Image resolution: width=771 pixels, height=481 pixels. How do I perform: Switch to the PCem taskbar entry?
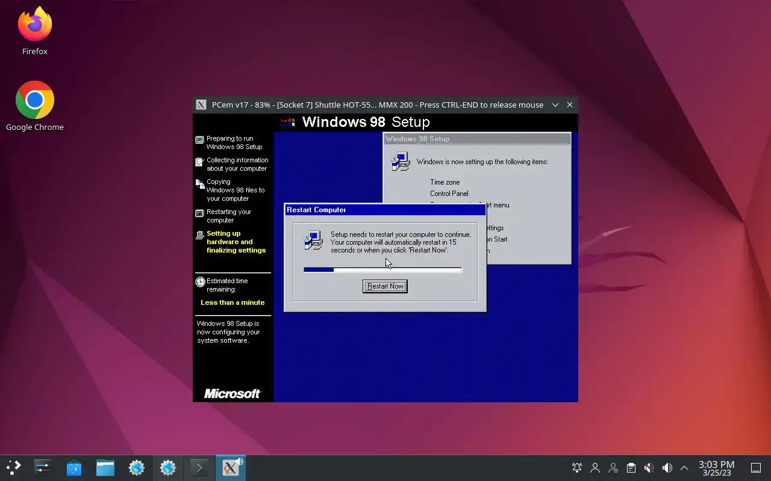(231, 467)
